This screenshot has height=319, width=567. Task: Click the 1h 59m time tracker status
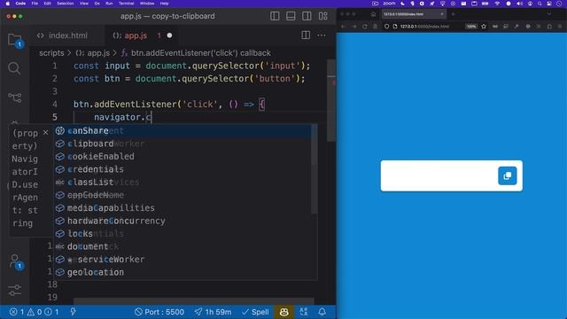point(213,312)
